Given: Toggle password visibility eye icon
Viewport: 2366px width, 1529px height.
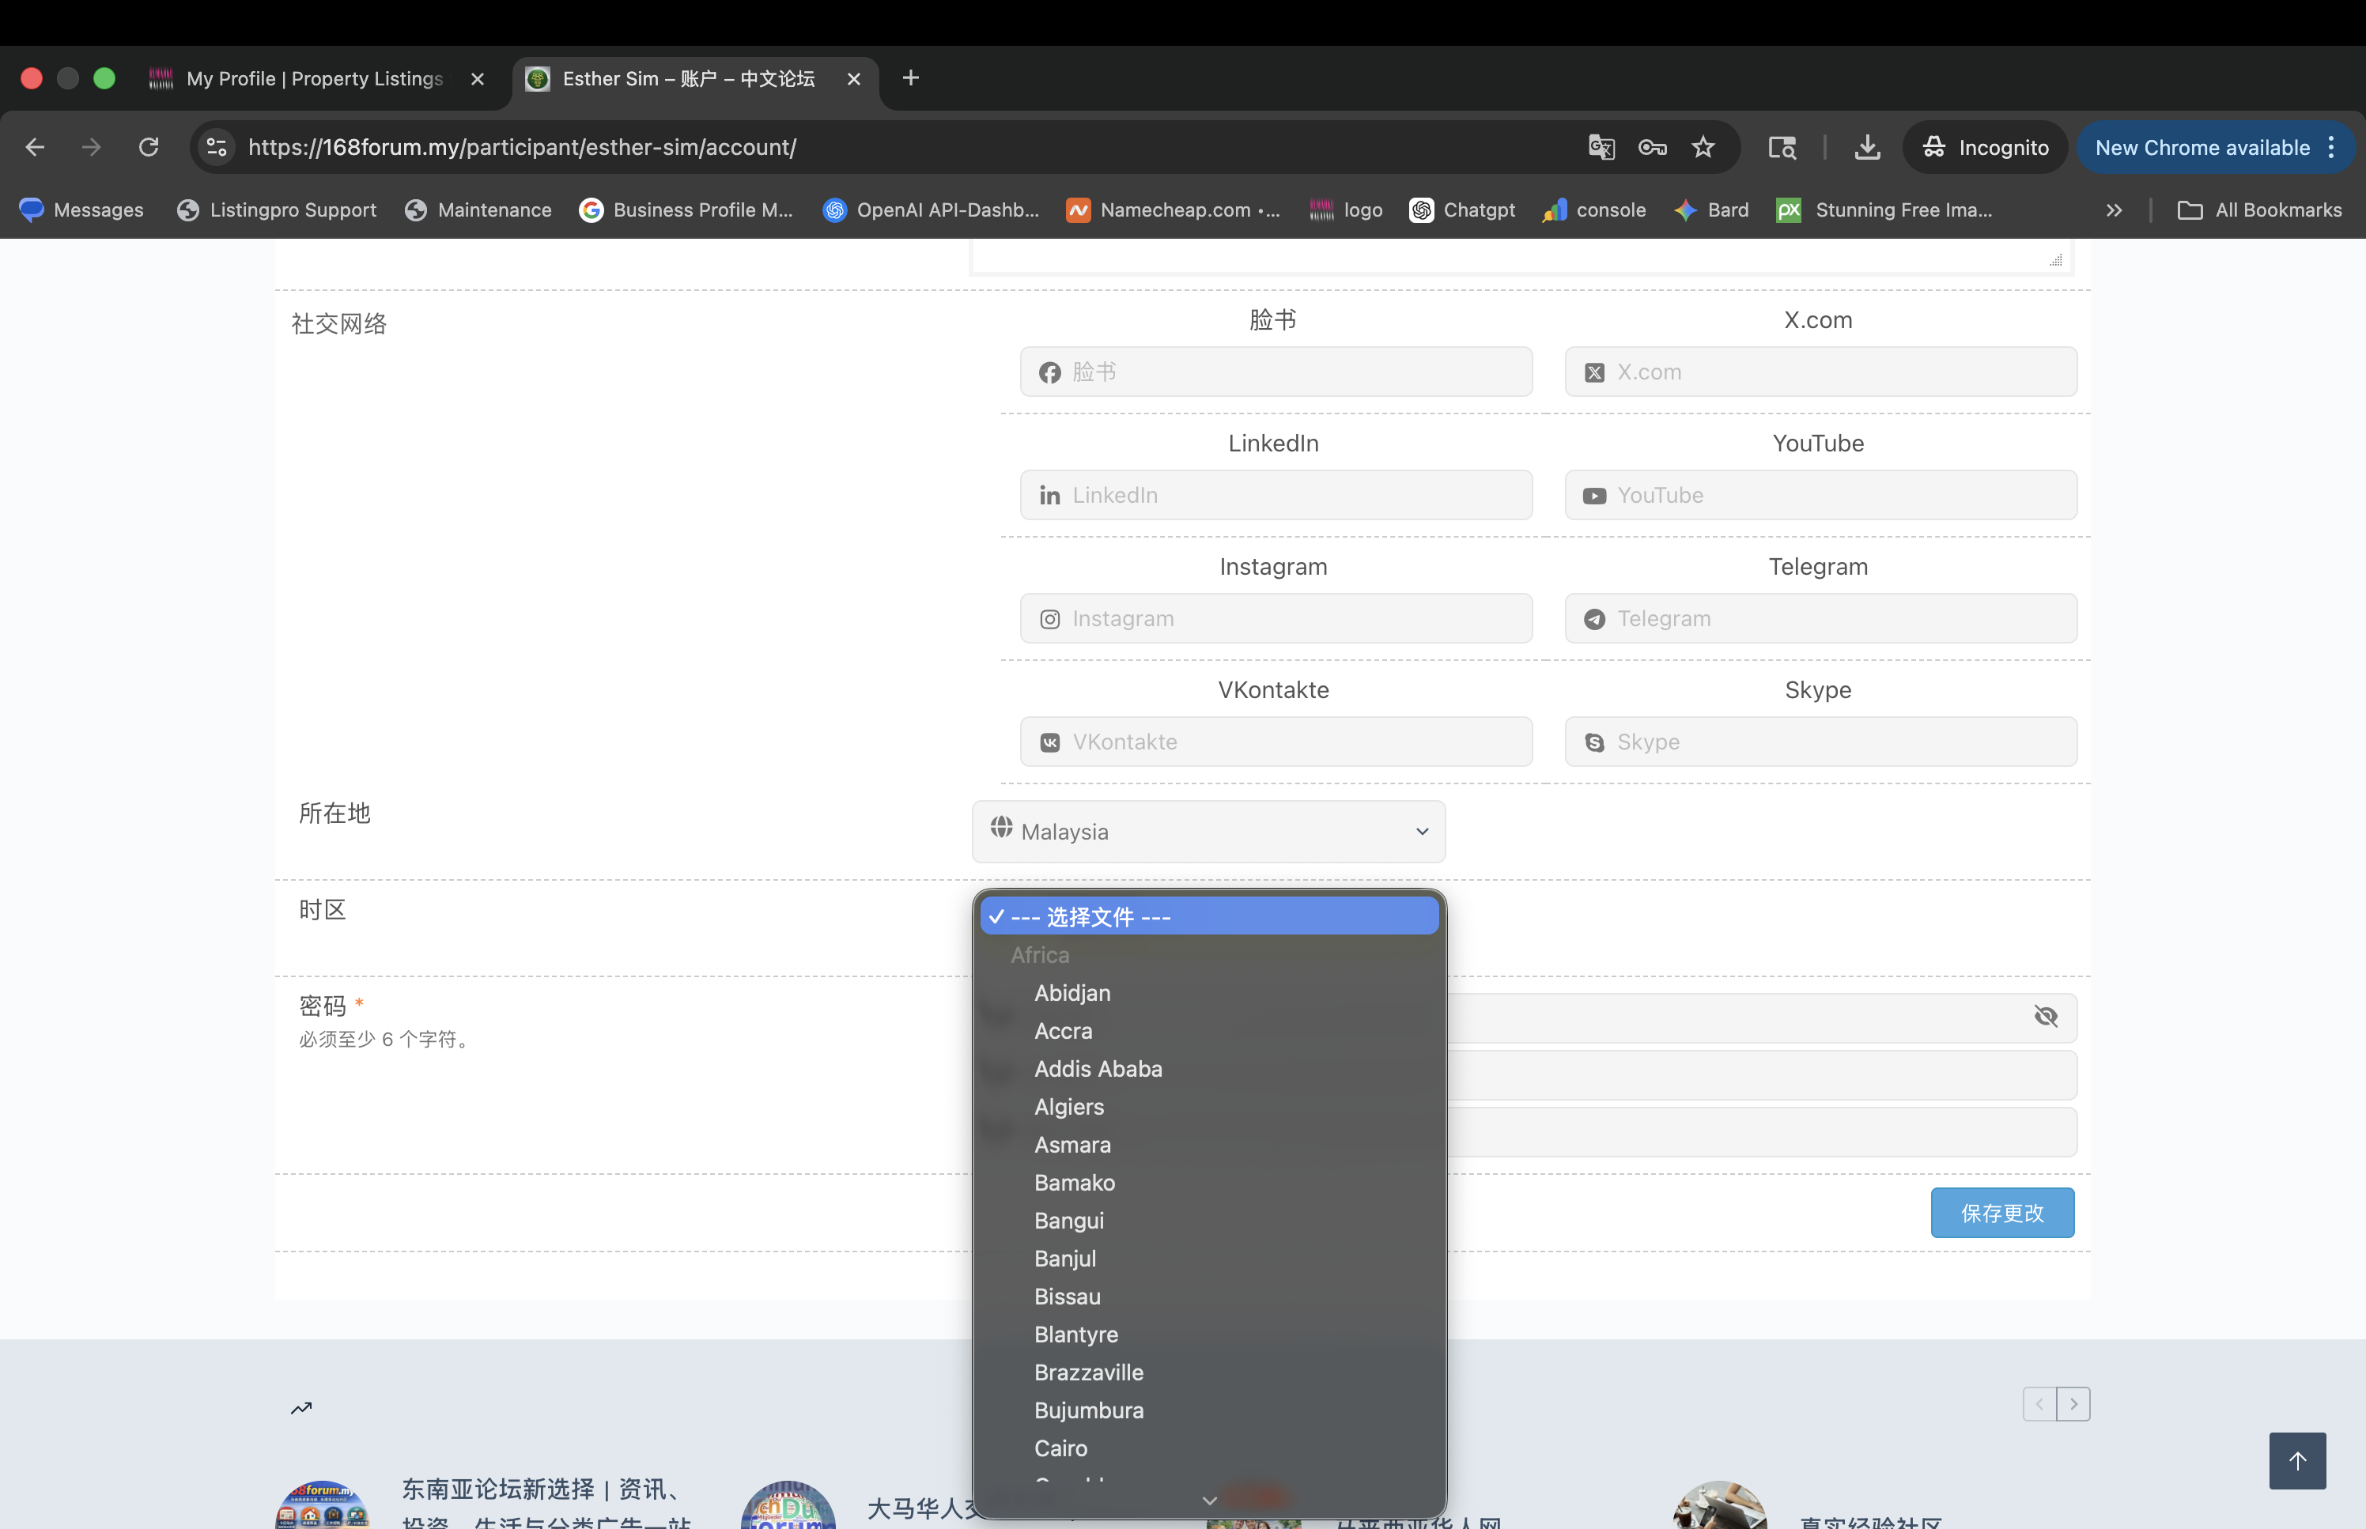Looking at the screenshot, I should pos(2045,1016).
